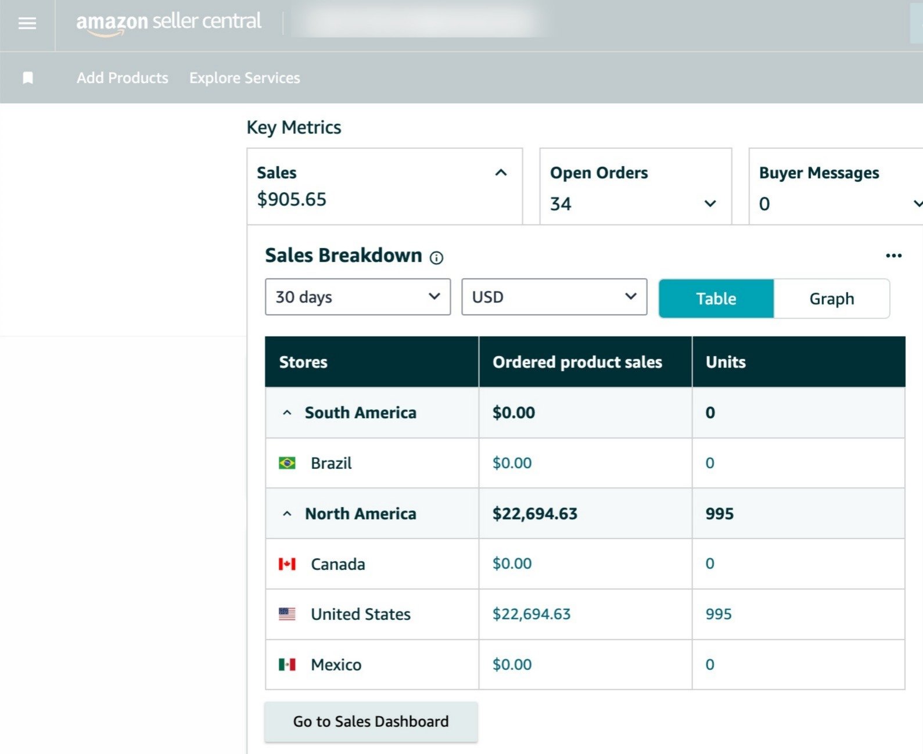Collapse the North America store group
This screenshot has height=754, width=923.
click(287, 514)
